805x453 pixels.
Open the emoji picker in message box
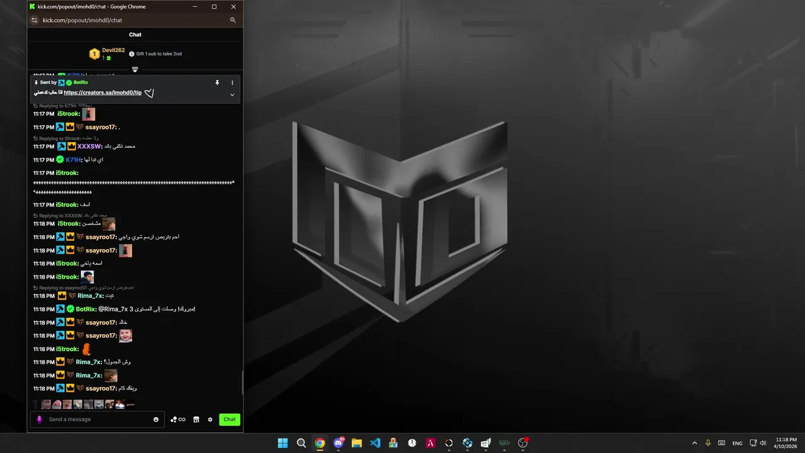click(x=156, y=420)
